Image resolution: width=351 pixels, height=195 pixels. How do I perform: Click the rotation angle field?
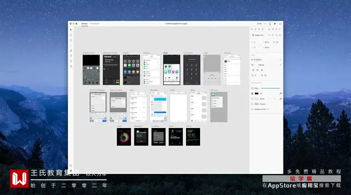tap(278, 42)
